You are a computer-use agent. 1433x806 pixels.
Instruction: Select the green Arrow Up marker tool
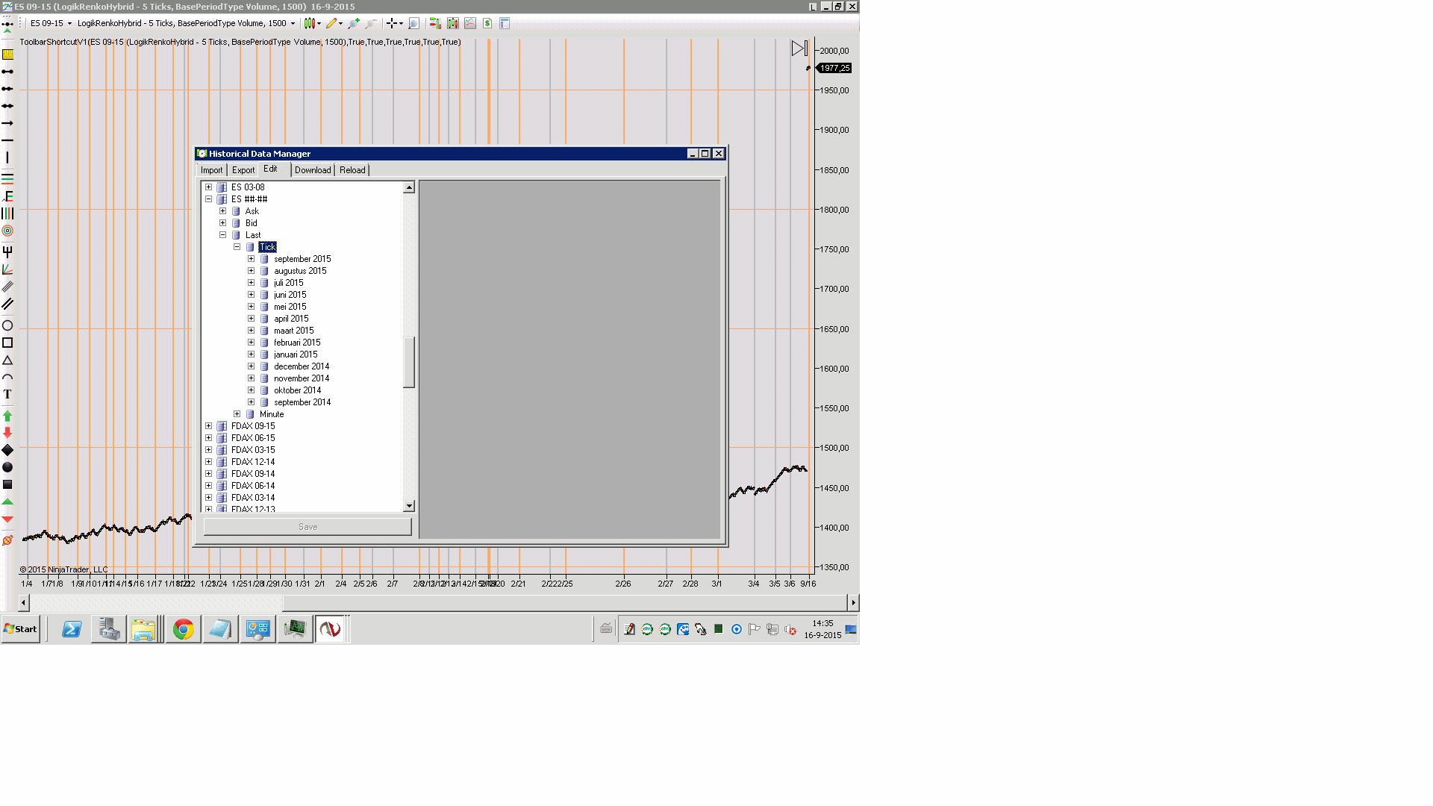click(7, 416)
